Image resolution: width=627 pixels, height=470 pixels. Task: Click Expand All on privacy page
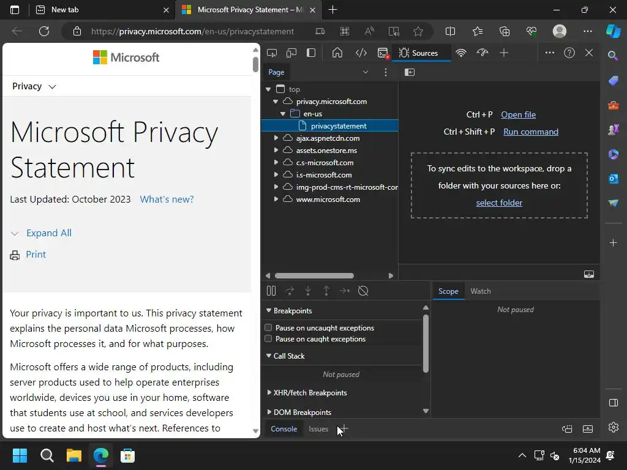(49, 233)
